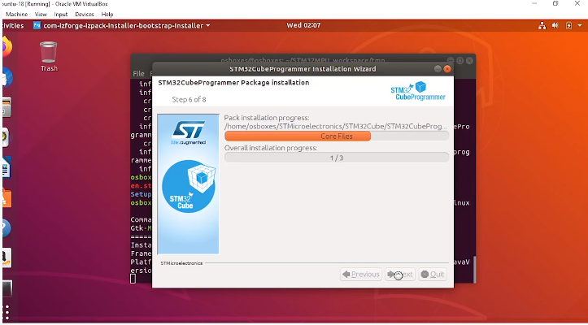Viewport: 588px width, 325px height.
Task: Open the Devices menu in VirtualBox
Action: pyautogui.click(x=85, y=15)
